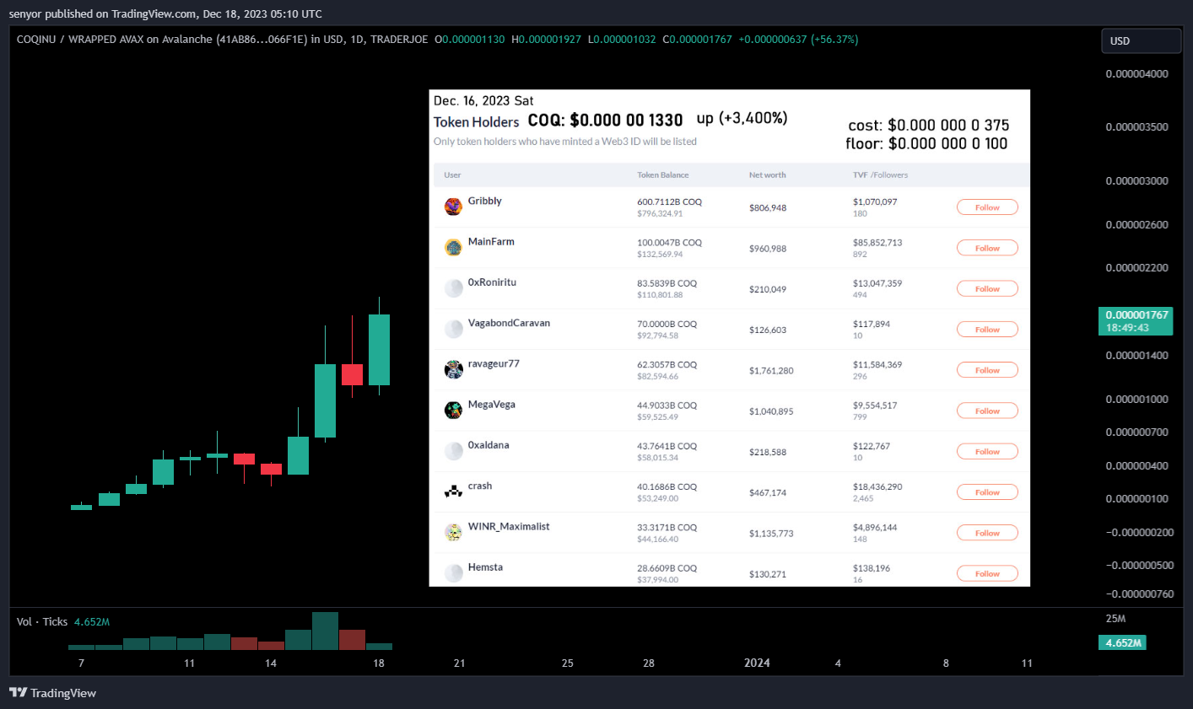This screenshot has width=1193, height=709.
Task: Follow the user WINR_Maximalist
Action: click(x=987, y=533)
